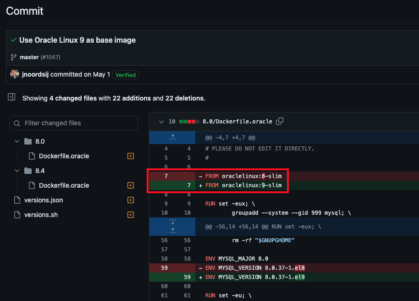Click the line 'ENV MYSQL_MAJOR 8.0'
Screen dimensions: 419x301
coord(237,259)
